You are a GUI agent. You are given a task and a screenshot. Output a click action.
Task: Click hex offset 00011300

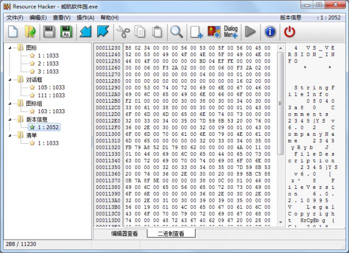pyautogui.click(x=108, y=134)
